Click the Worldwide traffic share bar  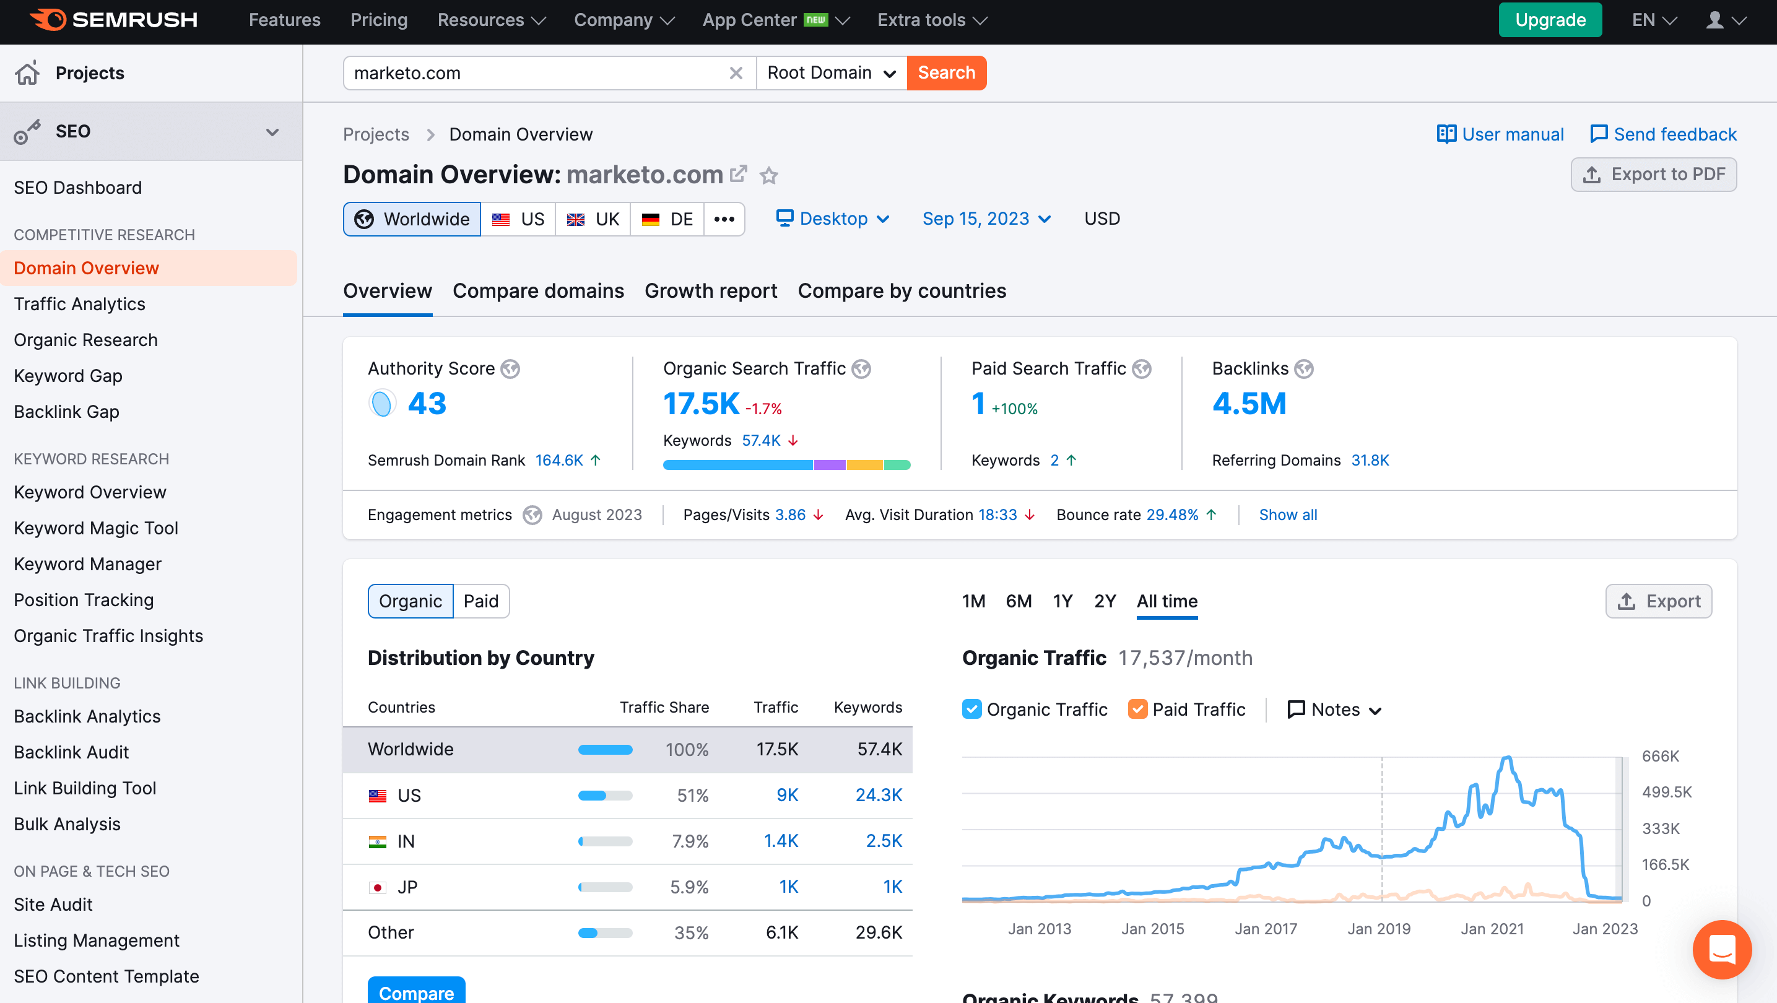(605, 750)
